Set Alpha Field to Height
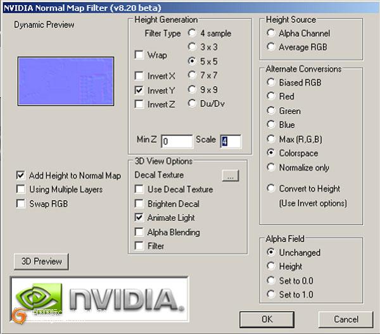 click(270, 266)
